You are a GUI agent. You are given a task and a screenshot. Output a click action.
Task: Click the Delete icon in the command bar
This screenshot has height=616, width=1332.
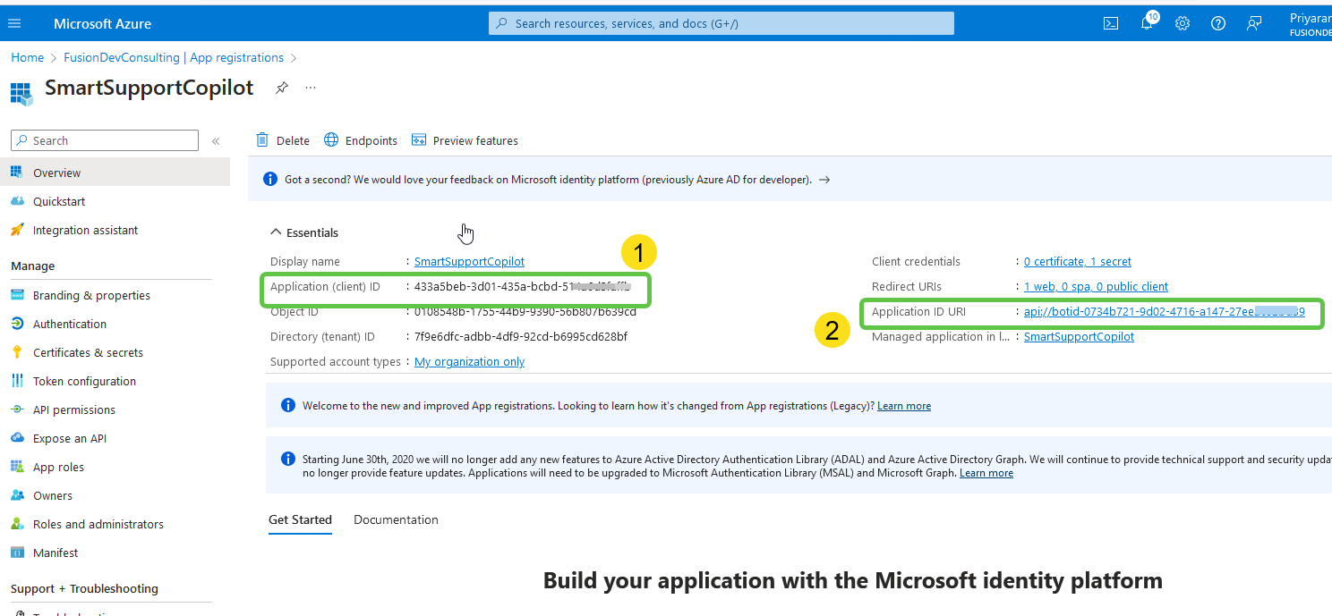(282, 140)
